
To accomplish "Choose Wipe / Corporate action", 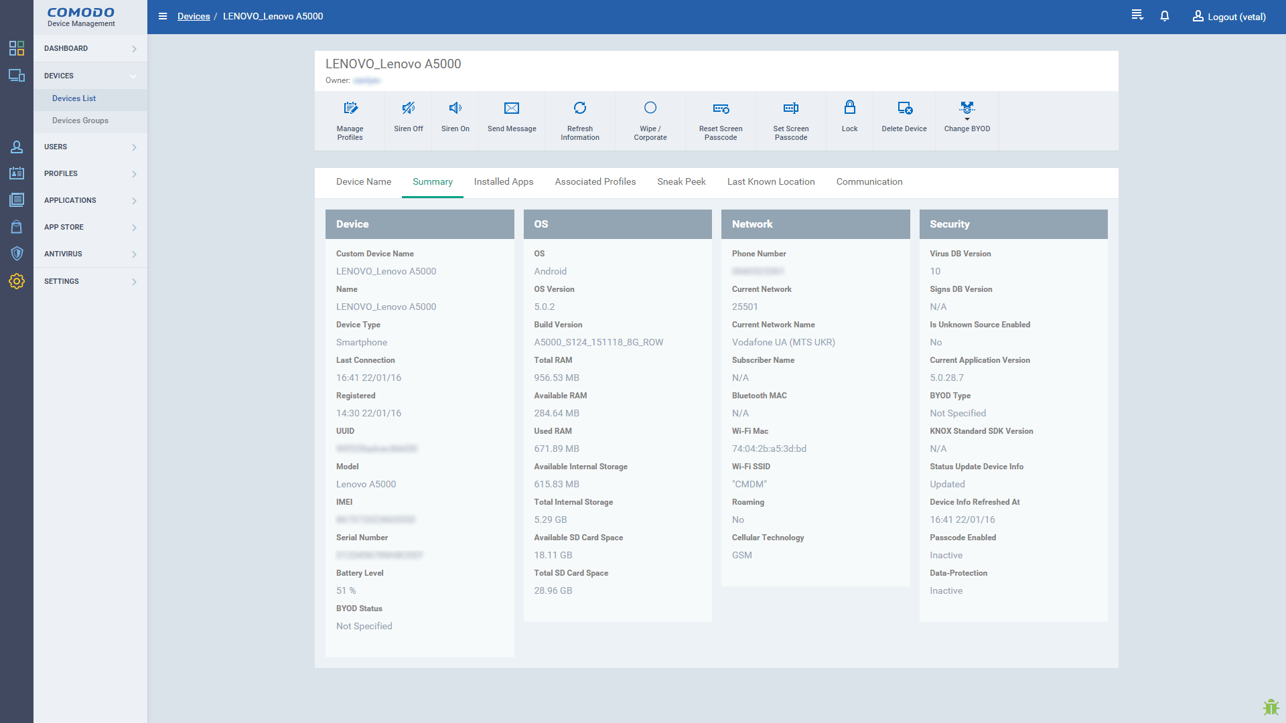I will coord(650,120).
